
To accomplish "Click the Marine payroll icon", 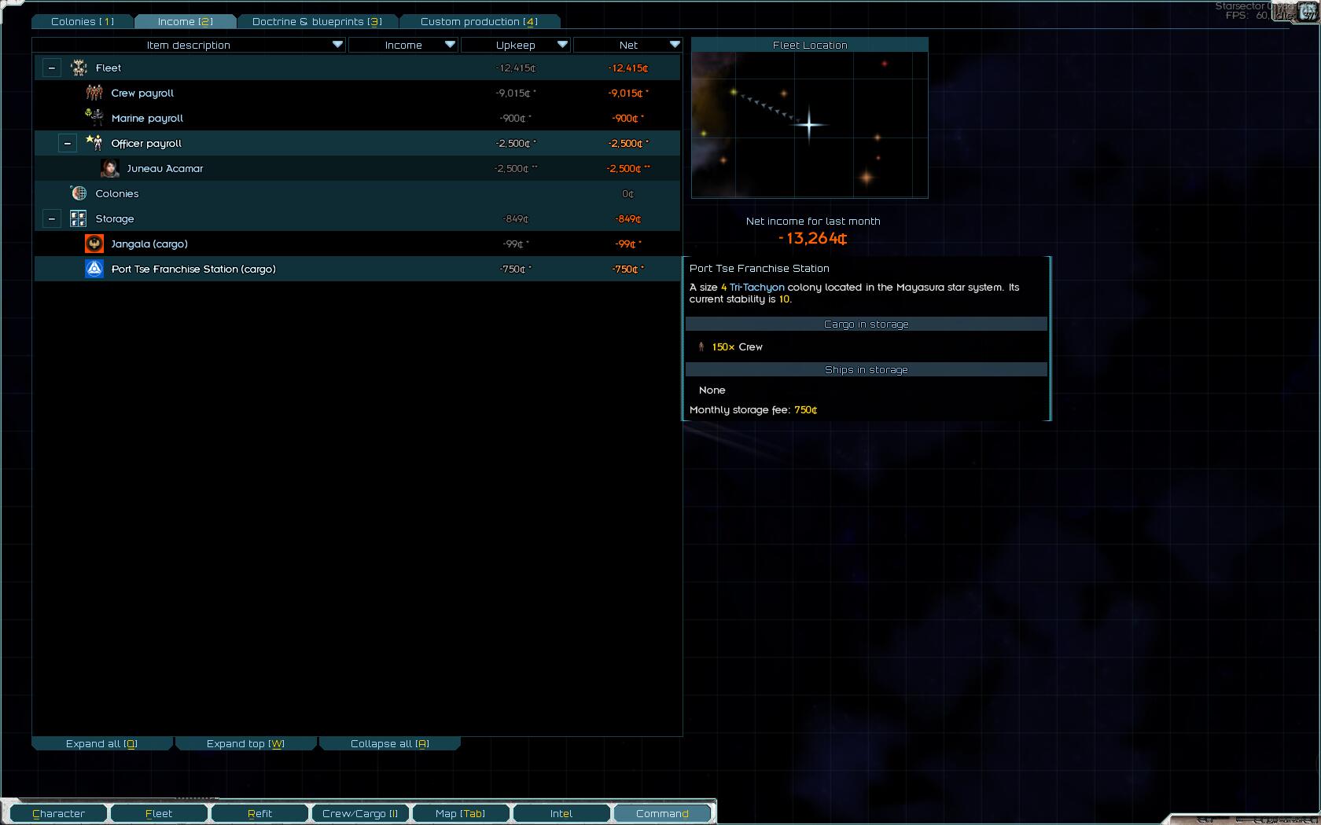I will tap(94, 118).
